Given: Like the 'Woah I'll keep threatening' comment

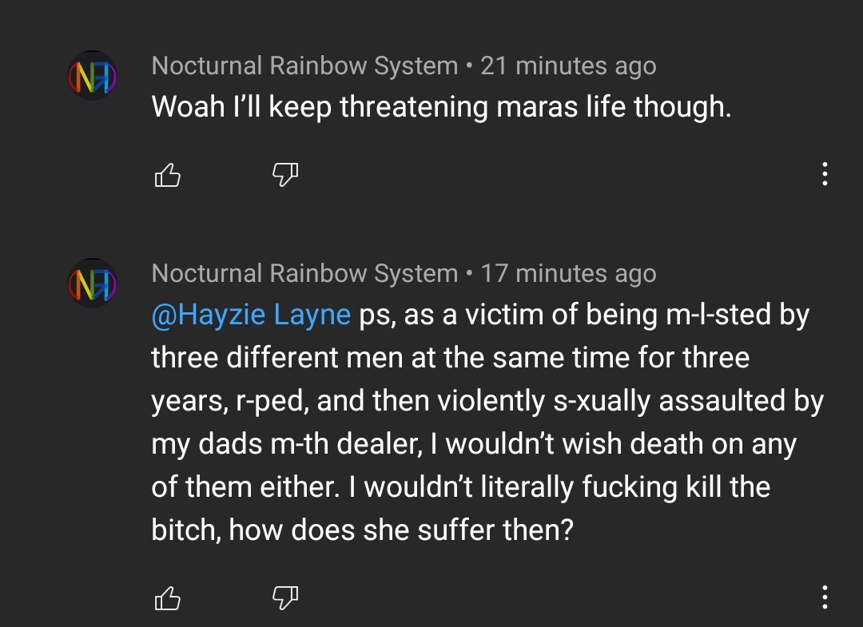Looking at the screenshot, I should pos(167,176).
